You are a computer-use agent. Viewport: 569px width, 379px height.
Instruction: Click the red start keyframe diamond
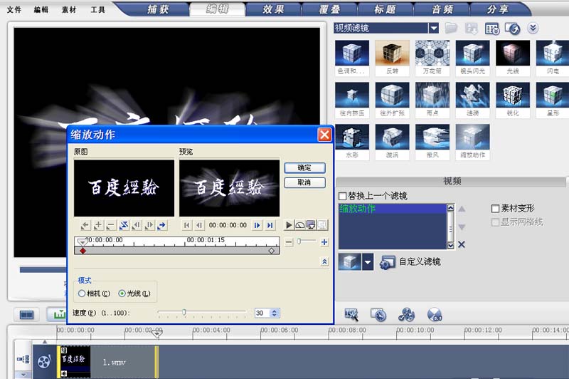[x=83, y=251]
